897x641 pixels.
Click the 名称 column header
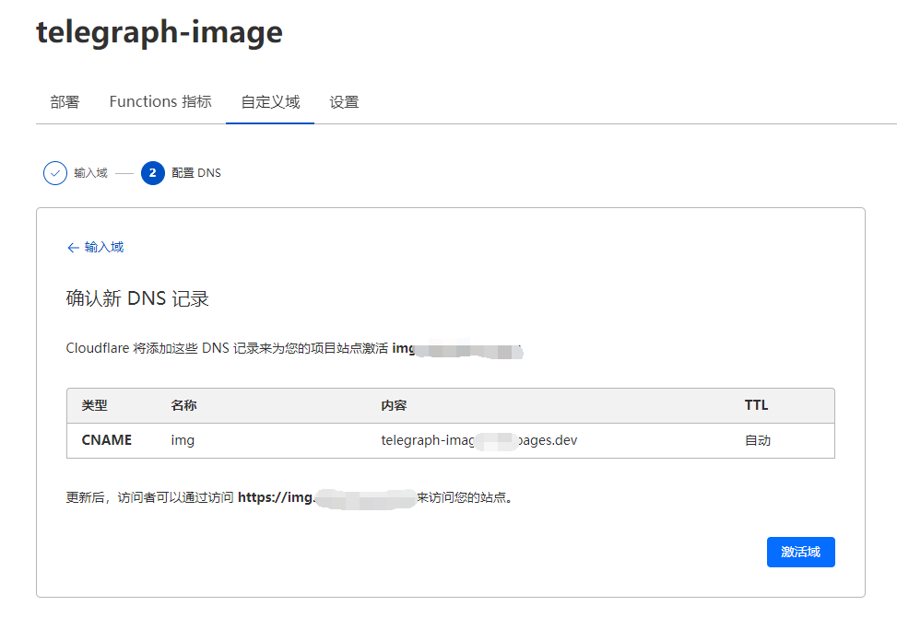point(183,405)
